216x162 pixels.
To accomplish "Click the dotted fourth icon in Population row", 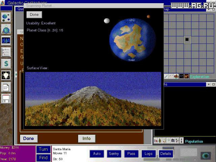I will point(169,141).
